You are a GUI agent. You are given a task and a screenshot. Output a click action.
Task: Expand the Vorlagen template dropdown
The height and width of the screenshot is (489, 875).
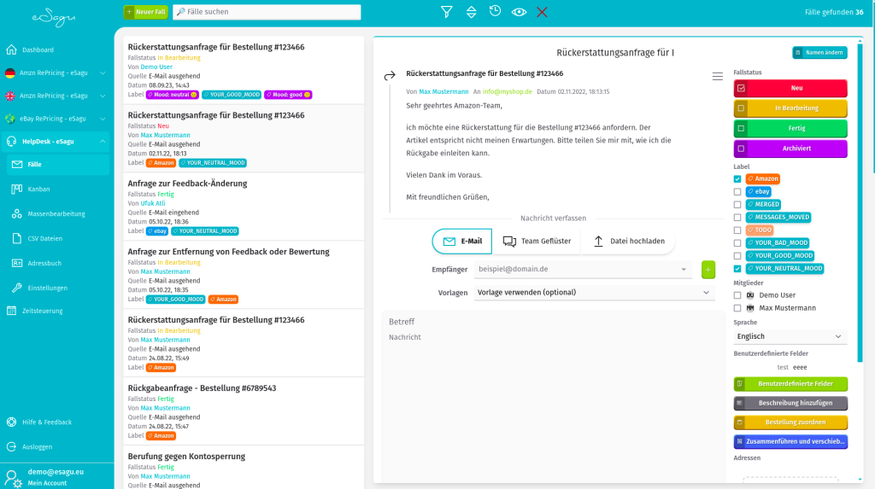(594, 292)
